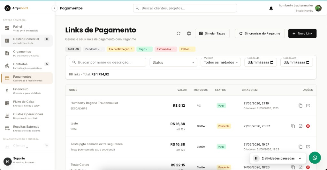Copy link for Humberty Rogerio Trautenmuller
This screenshot has width=327, height=170.
point(300,106)
